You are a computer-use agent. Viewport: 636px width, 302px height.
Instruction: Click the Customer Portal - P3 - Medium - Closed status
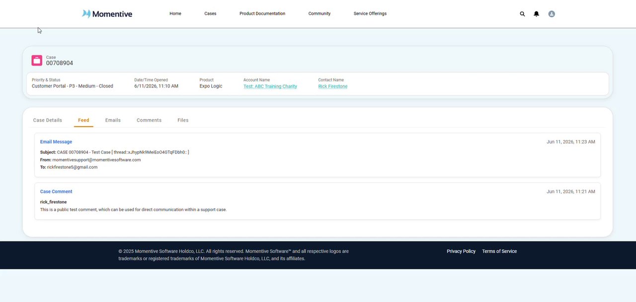click(x=73, y=86)
